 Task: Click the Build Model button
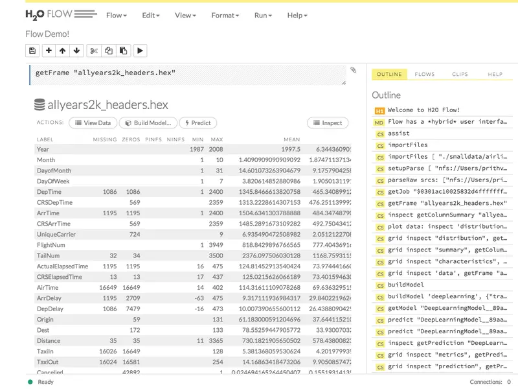[148, 123]
